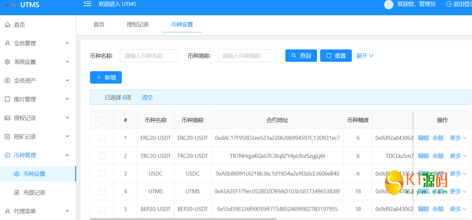Image resolution: width=472 pixels, height=220 pixels.
Task: Expand the 图片管理 menu chevron
Action: click(x=67, y=99)
